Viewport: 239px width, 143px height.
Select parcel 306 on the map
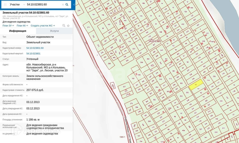(x=141, y=62)
